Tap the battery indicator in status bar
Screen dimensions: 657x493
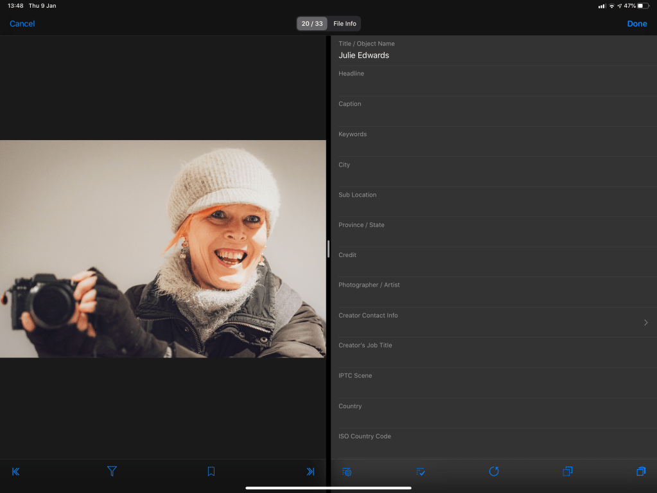pos(644,6)
